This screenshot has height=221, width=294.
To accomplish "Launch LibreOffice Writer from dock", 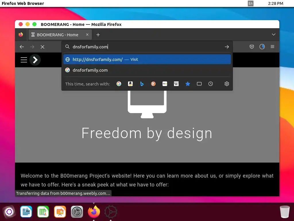I will pyautogui.click(x=26, y=212).
